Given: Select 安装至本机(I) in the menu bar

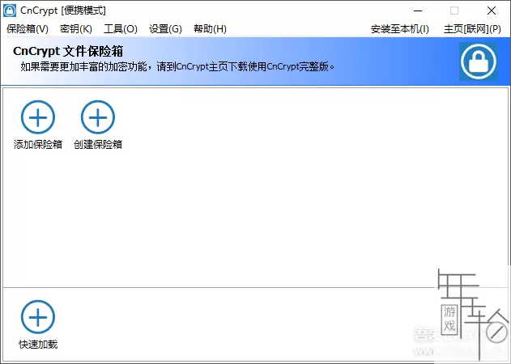Looking at the screenshot, I should (x=400, y=29).
